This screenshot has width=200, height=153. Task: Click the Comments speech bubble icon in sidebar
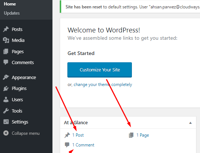6,62
